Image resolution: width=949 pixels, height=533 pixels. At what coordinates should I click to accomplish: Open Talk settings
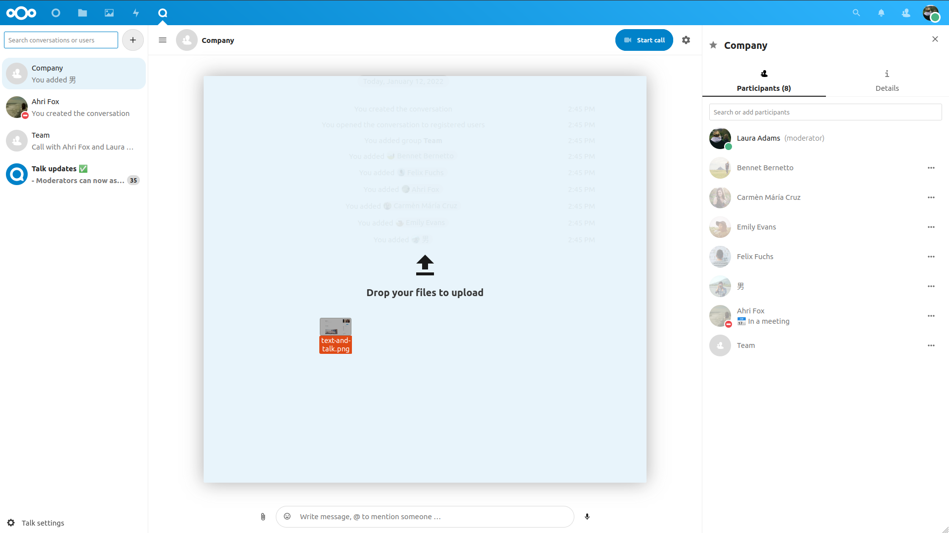point(37,523)
